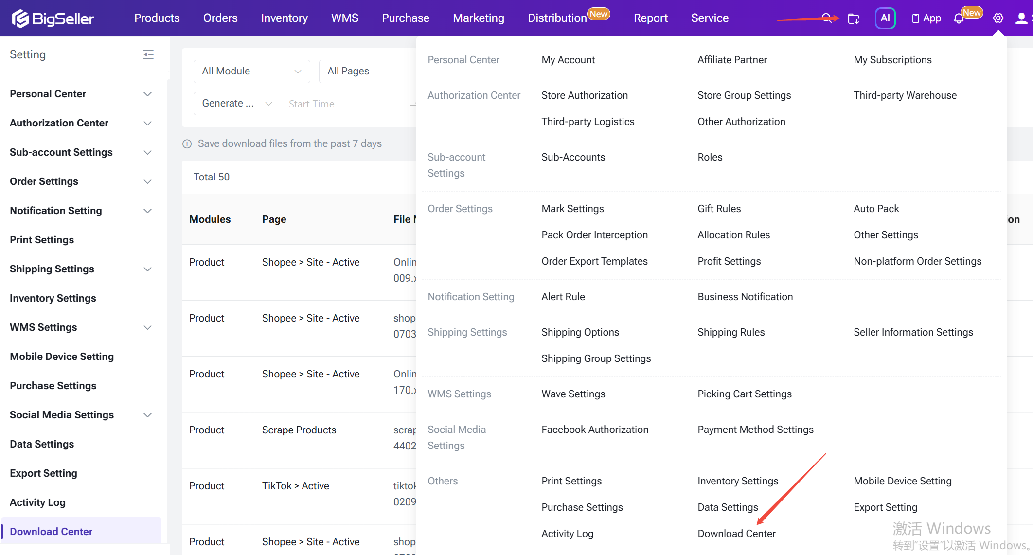
Task: Open the All Pages dropdown
Action: click(368, 71)
